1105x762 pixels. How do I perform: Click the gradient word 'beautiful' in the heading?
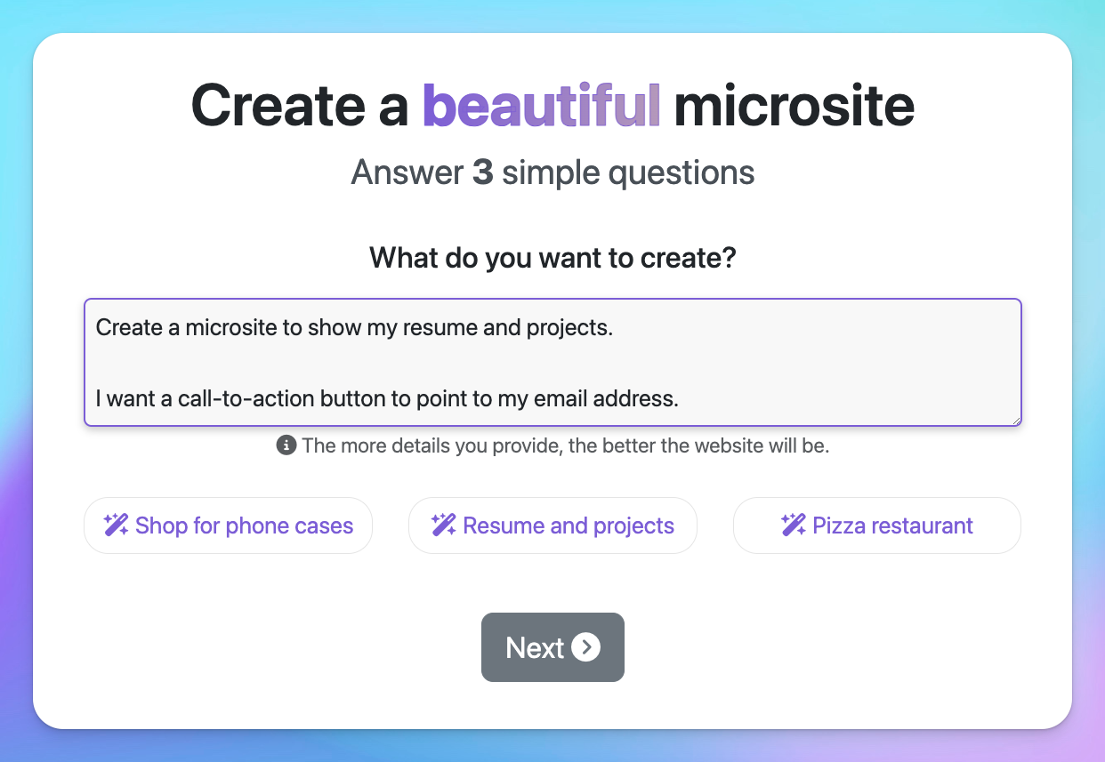click(542, 105)
